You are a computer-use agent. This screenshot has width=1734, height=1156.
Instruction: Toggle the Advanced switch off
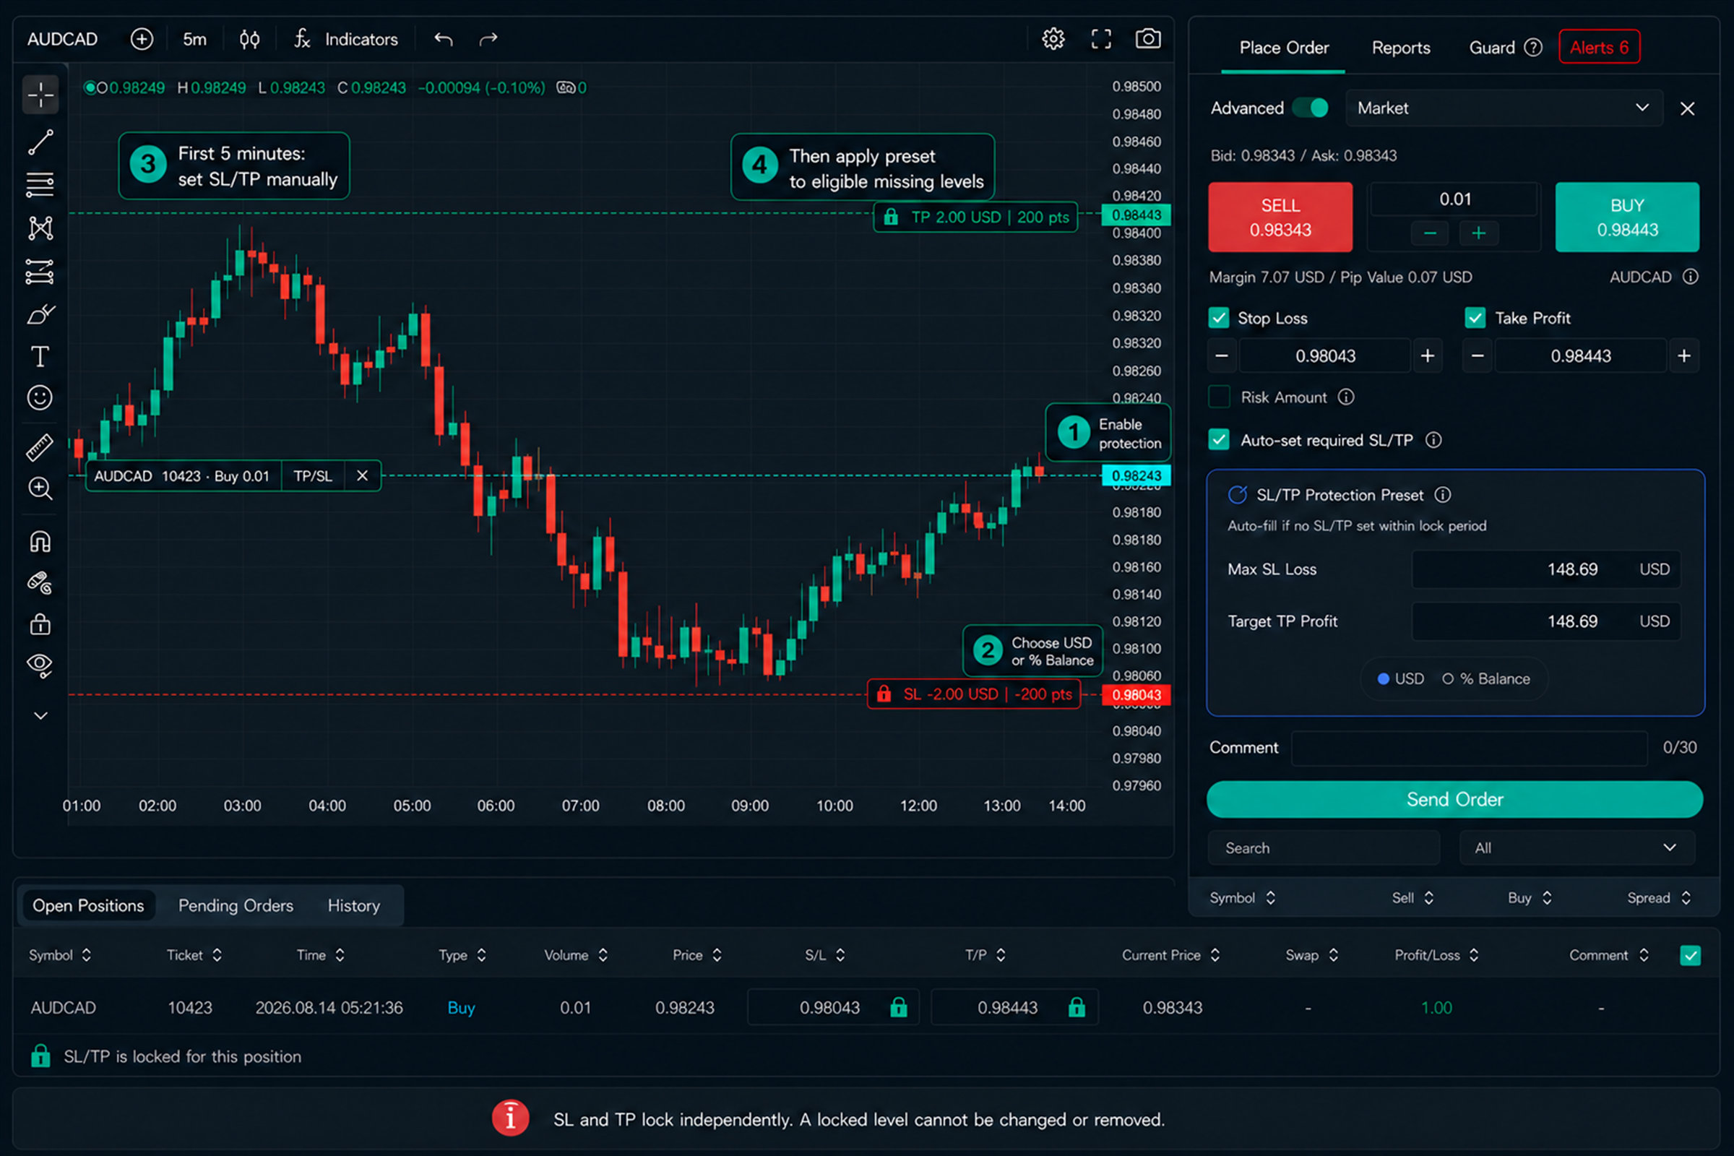tap(1310, 108)
